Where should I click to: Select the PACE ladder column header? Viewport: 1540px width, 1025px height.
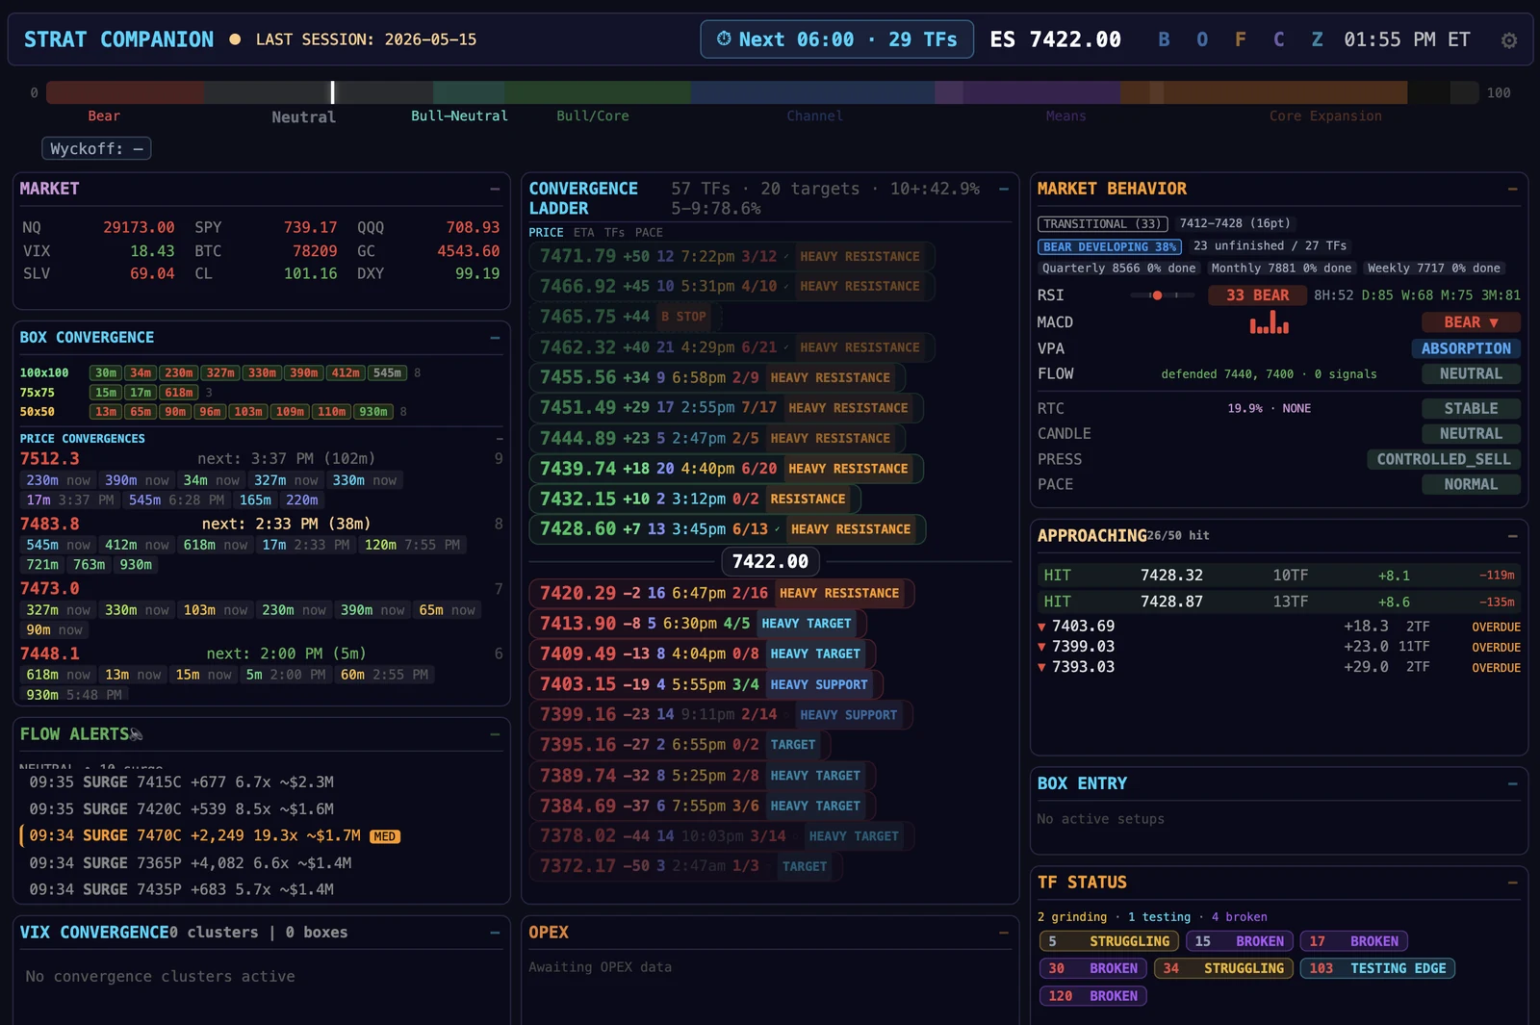click(649, 233)
